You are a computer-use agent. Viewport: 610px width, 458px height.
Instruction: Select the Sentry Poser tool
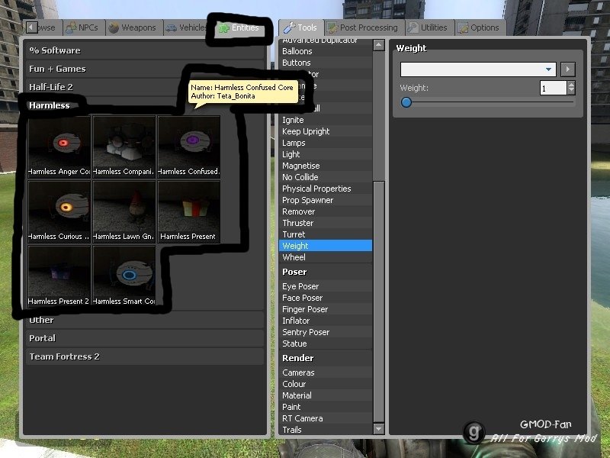tap(326, 332)
